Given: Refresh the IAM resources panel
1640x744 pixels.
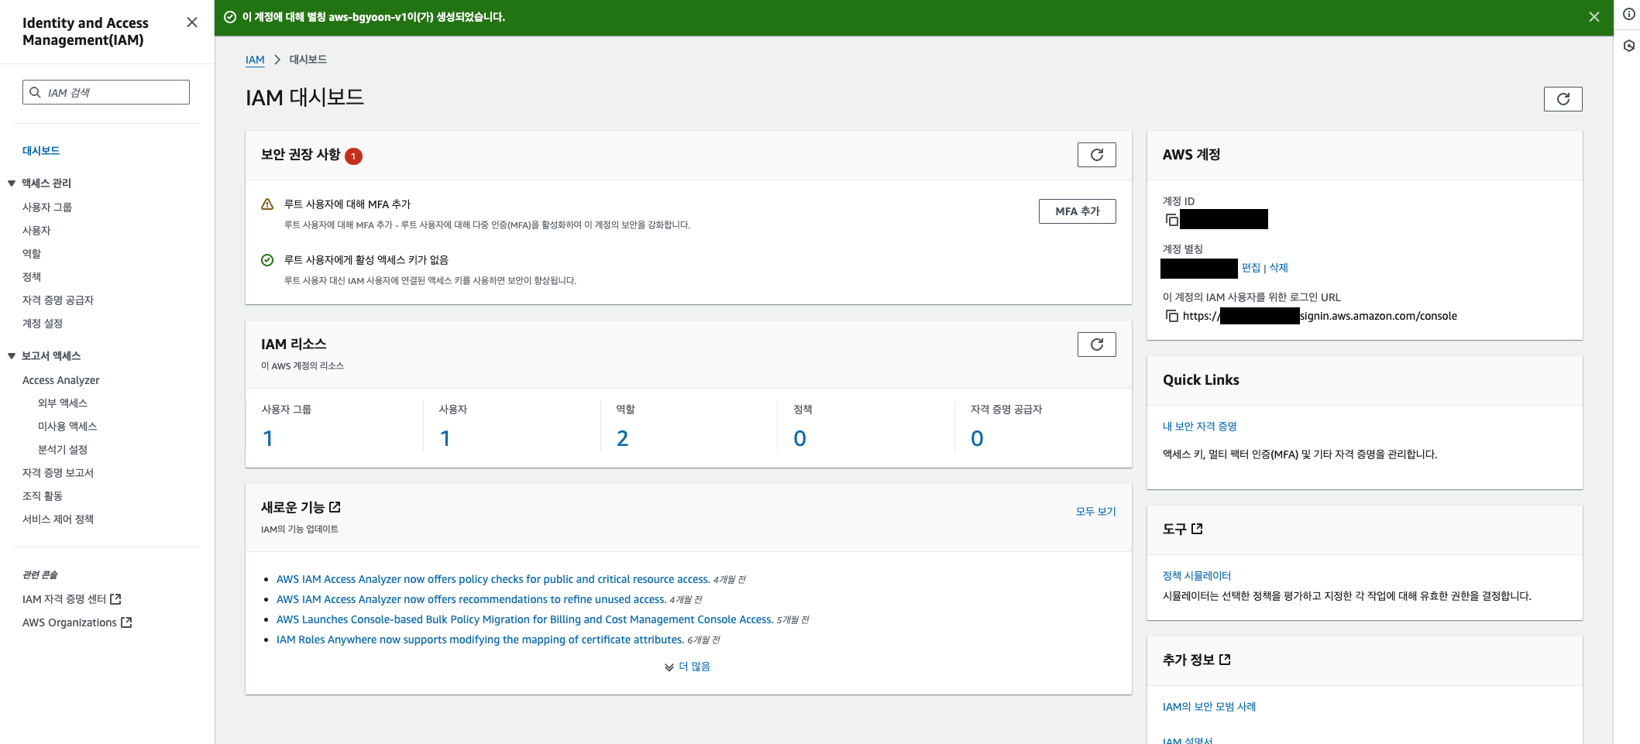Looking at the screenshot, I should pos(1096,345).
